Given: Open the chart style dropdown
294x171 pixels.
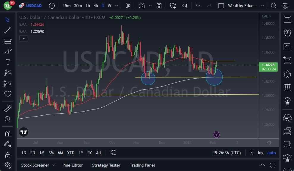Looking at the screenshot, I should pyautogui.click(x=150, y=6).
